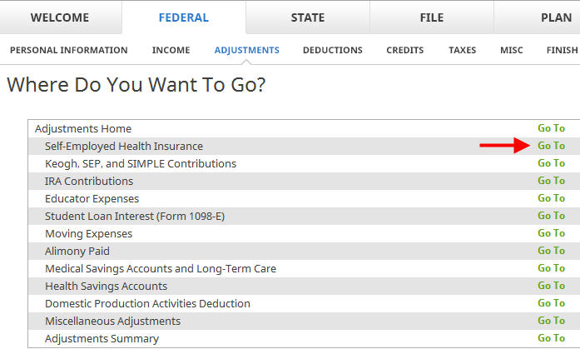Click Go To beside Adjustments Home

551,128
